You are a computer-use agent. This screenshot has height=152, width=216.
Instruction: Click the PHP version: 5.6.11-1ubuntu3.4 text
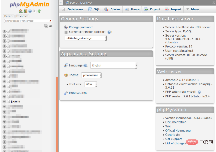pos(187,96)
